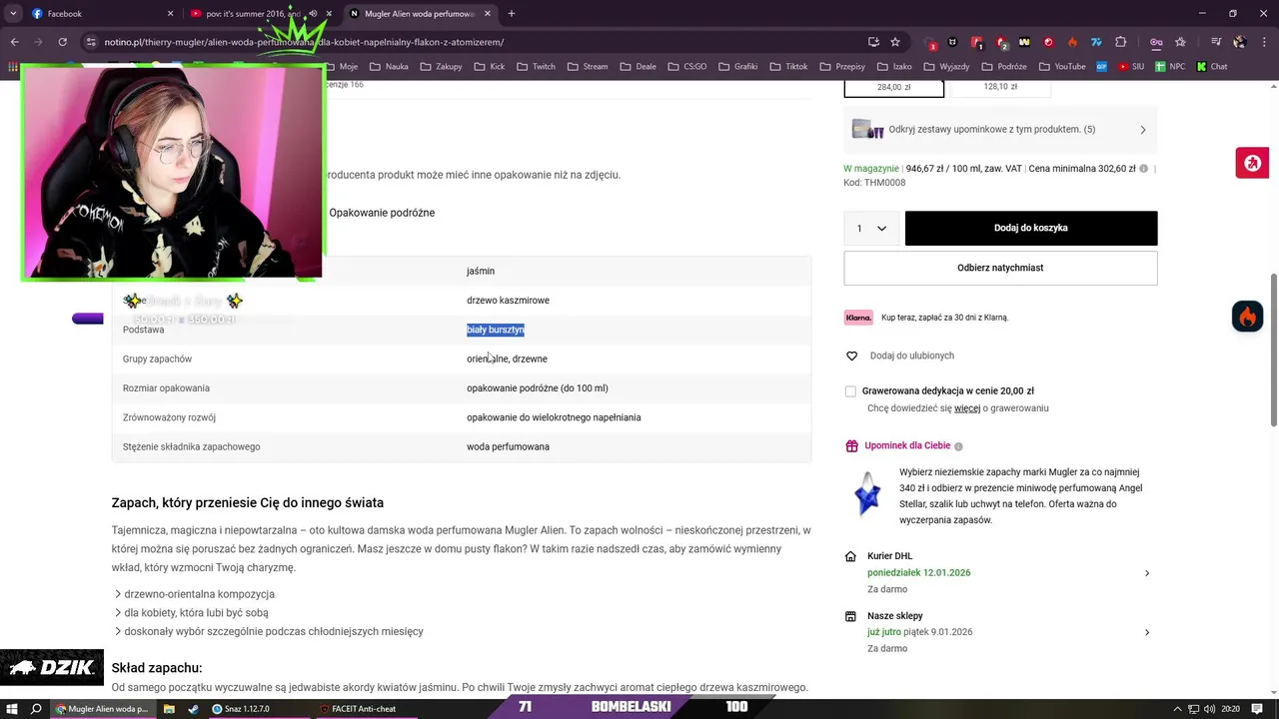The height and width of the screenshot is (719, 1279).
Task: Expand Kurier DHL delivery details
Action: (x=1146, y=573)
